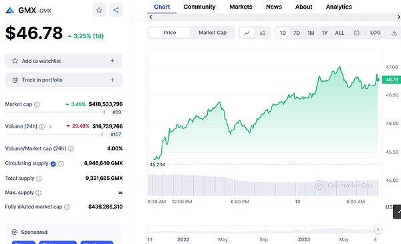Download chart data via download icon
This screenshot has width=401, height=244.
click(x=394, y=33)
